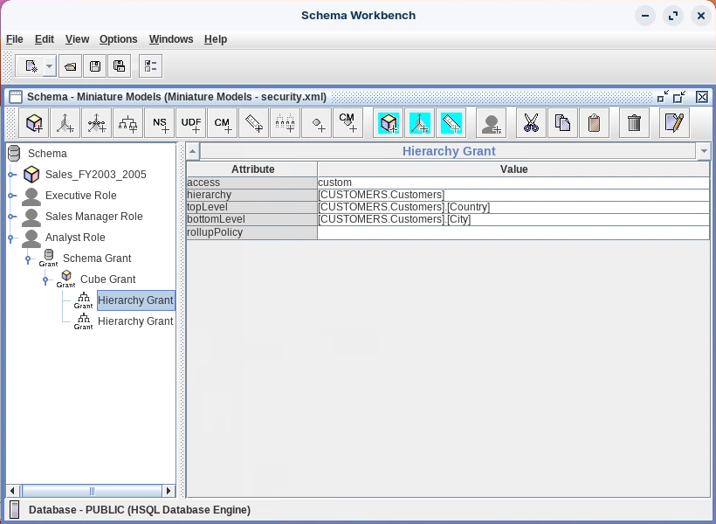The height and width of the screenshot is (524, 716).
Task: Select the second Hierarchy Grant tree item
Action: (134, 321)
